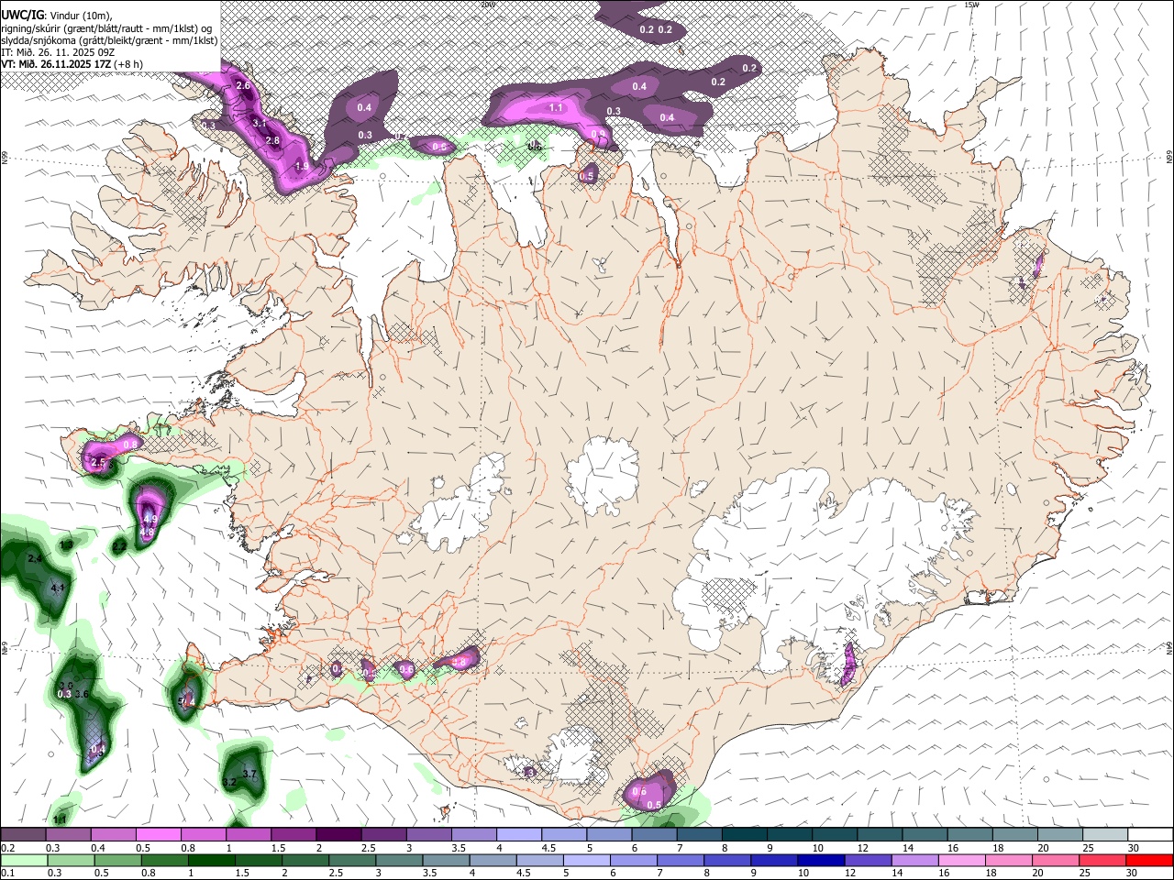Click the "0.2" label in the snow legend

coord(7,848)
